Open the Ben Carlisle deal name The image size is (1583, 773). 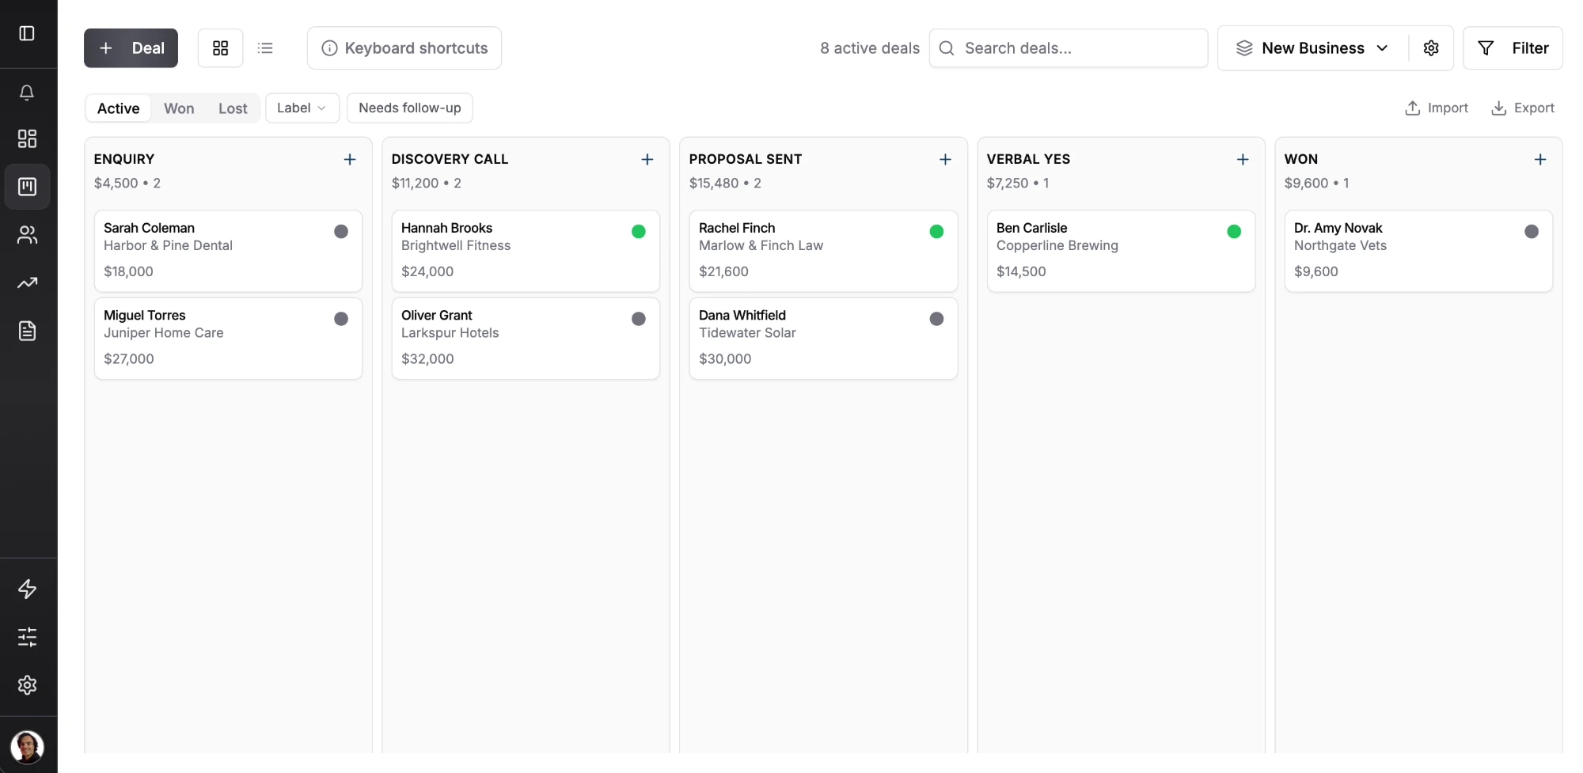[1032, 228]
